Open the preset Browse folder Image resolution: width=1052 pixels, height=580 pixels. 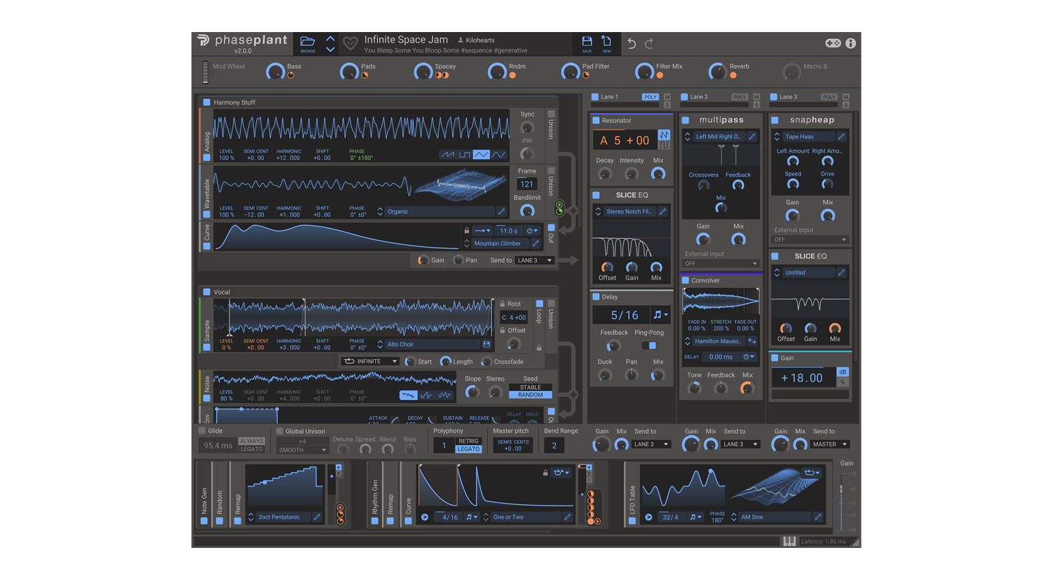(x=307, y=44)
